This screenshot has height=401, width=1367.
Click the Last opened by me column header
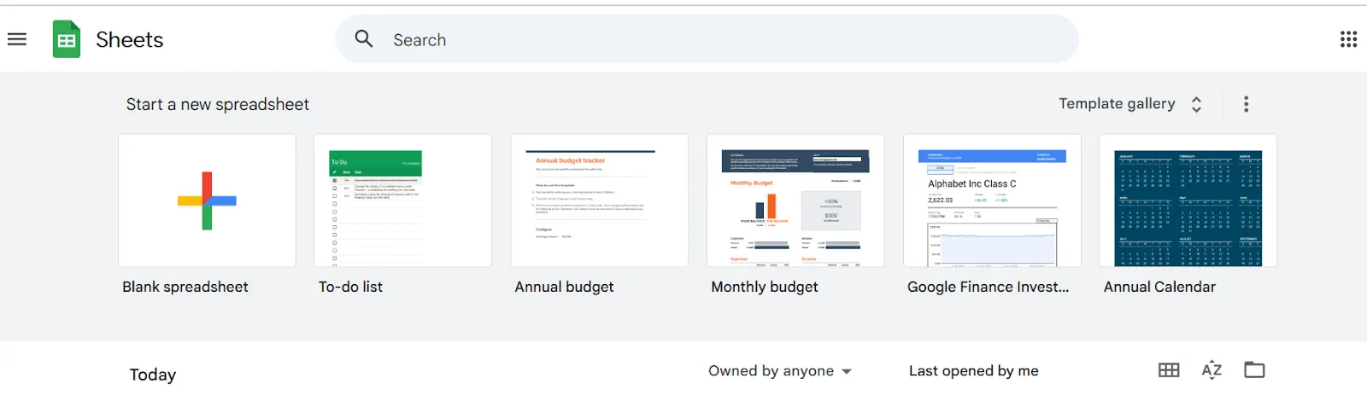[x=974, y=371]
